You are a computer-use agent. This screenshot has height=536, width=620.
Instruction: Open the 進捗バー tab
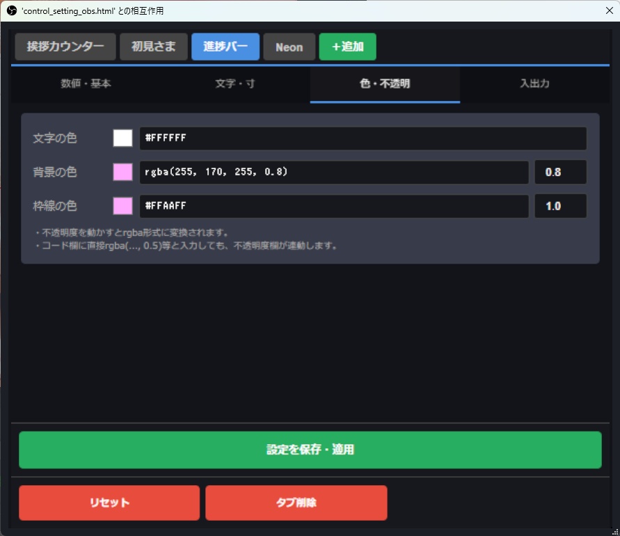225,47
